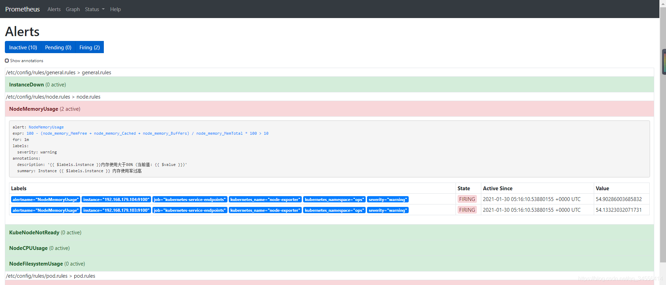The width and height of the screenshot is (666, 285).
Task: Click severity warning badge in the 103 row
Action: click(388, 210)
